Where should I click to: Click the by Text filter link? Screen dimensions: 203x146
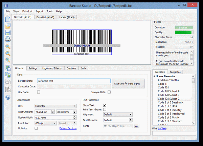pyautogui.click(x=162, y=128)
